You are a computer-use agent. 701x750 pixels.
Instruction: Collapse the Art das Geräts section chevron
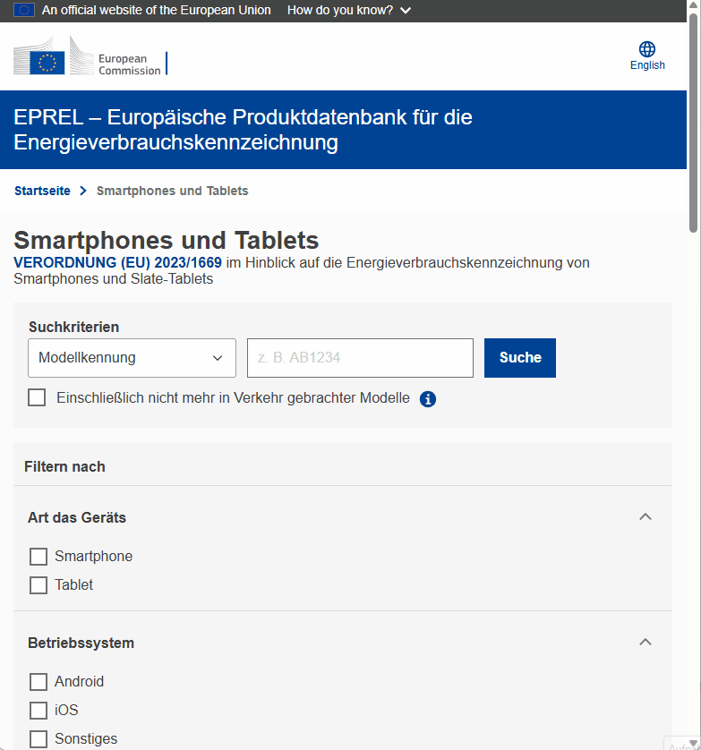[645, 516]
